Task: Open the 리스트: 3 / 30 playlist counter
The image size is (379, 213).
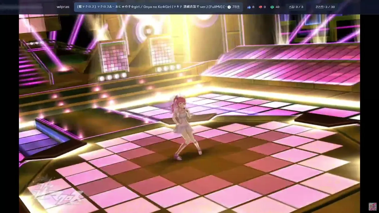Action: 325,7
